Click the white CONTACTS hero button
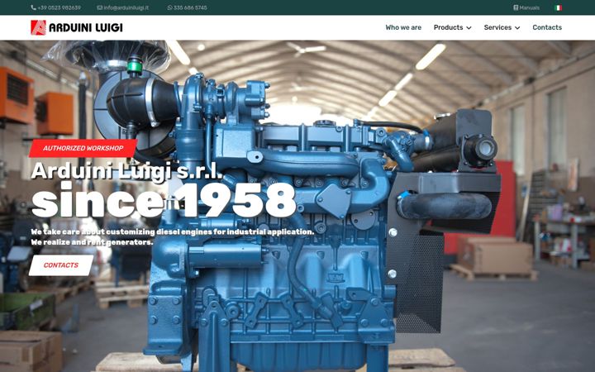 tap(61, 265)
